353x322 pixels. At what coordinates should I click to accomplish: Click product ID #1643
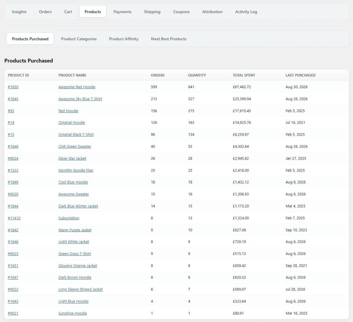coord(13,301)
